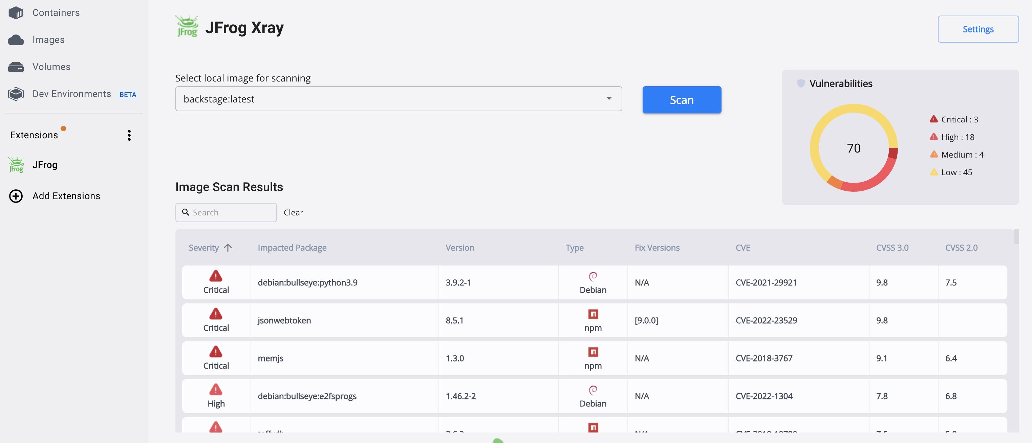Click the Volumes drive icon
Screen dimensions: 1032x443
point(16,67)
